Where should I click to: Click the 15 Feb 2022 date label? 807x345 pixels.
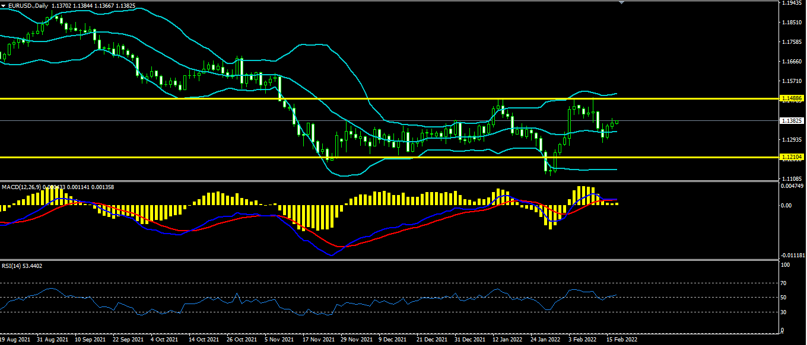point(622,340)
